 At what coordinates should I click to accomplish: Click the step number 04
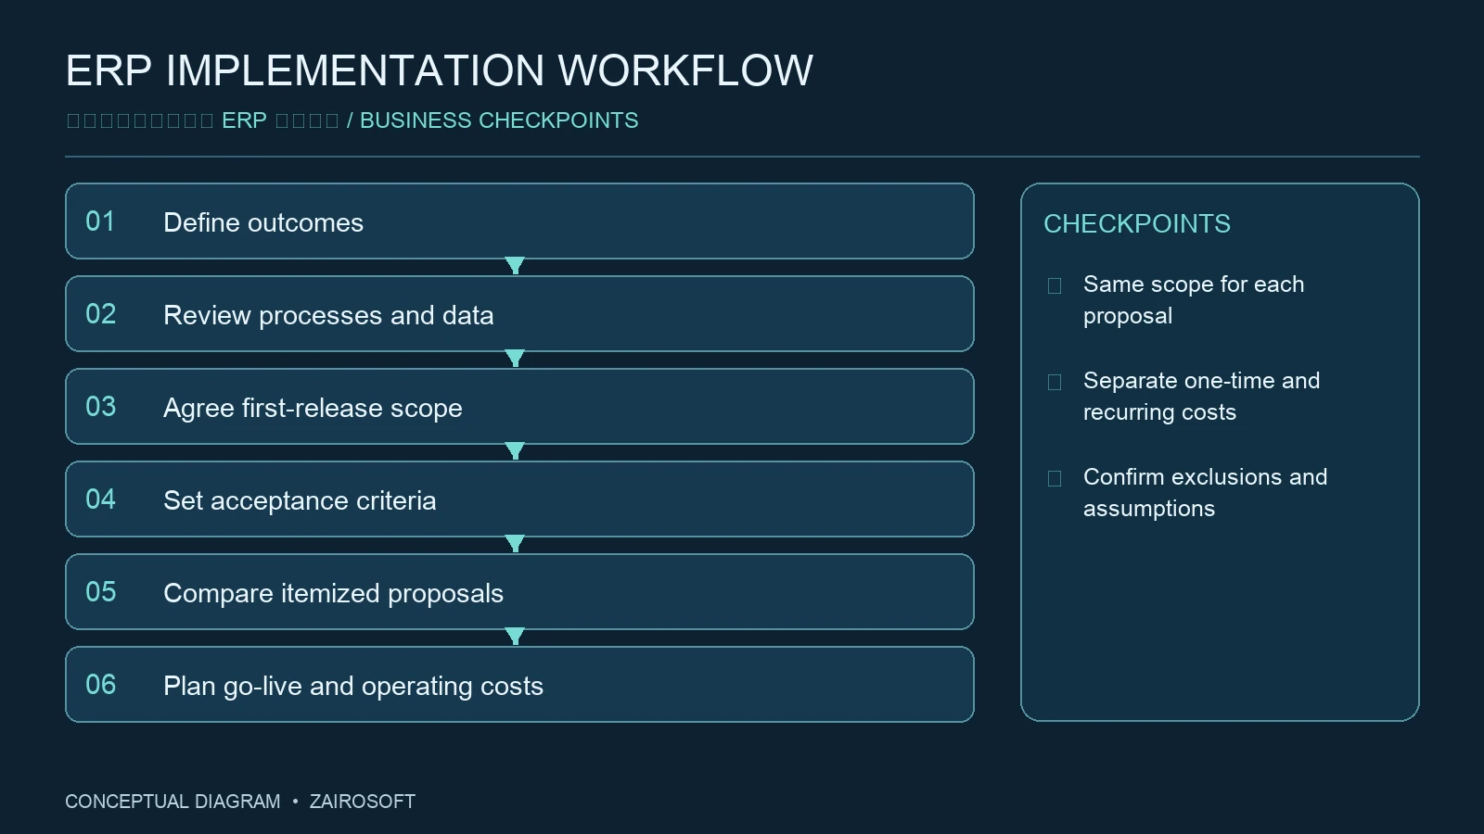(100, 499)
